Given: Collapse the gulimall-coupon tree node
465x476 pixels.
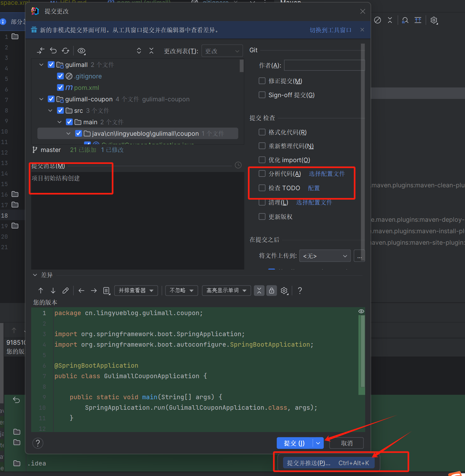Looking at the screenshot, I should click(x=41, y=99).
